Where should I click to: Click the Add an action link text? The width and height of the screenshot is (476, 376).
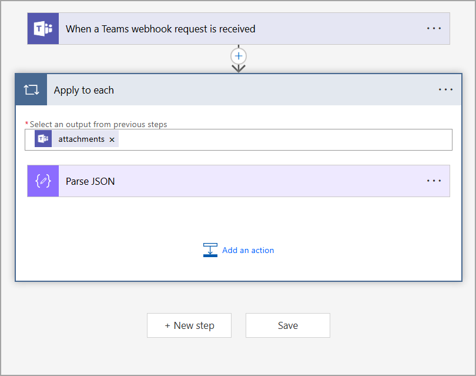(248, 250)
